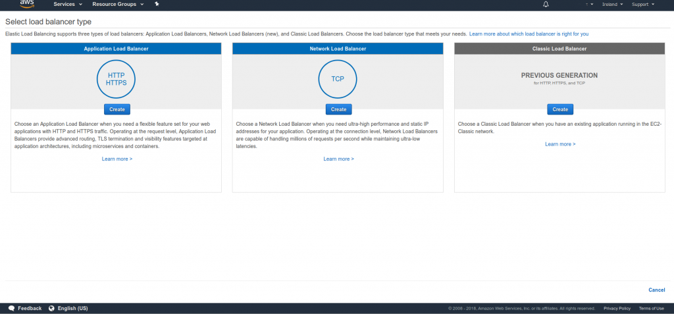Create a Network Load Balancer

point(338,109)
